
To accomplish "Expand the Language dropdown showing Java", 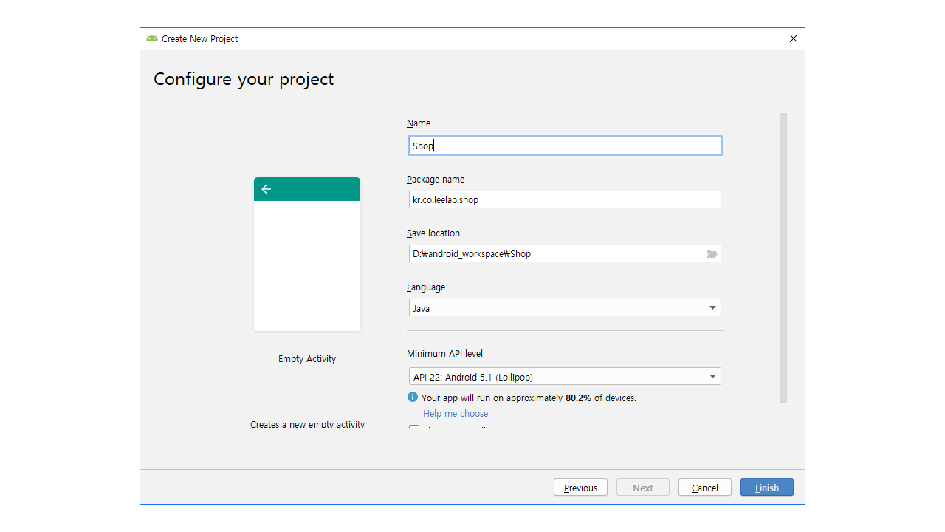I will (712, 308).
